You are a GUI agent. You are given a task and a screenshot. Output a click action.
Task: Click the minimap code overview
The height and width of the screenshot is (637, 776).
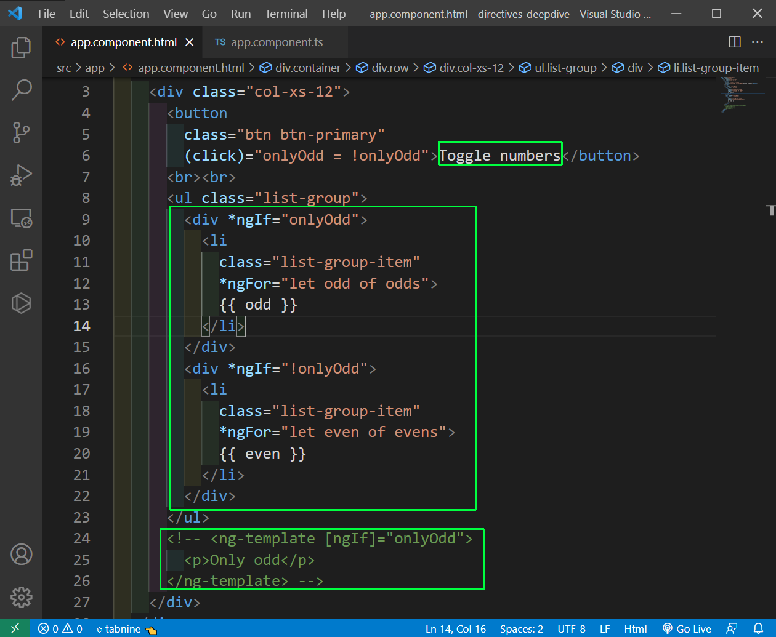(742, 94)
